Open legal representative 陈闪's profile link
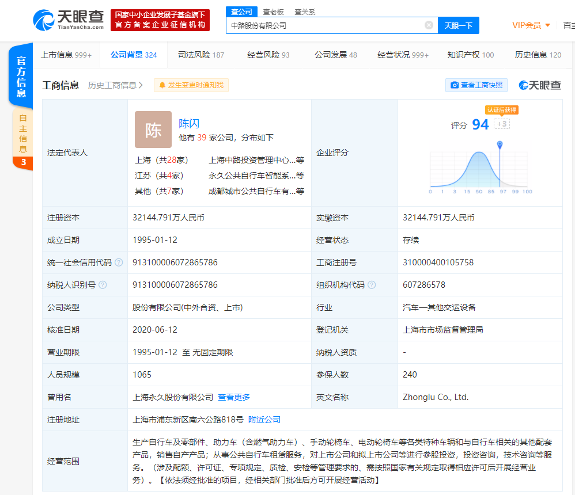The image size is (575, 495). (x=189, y=124)
